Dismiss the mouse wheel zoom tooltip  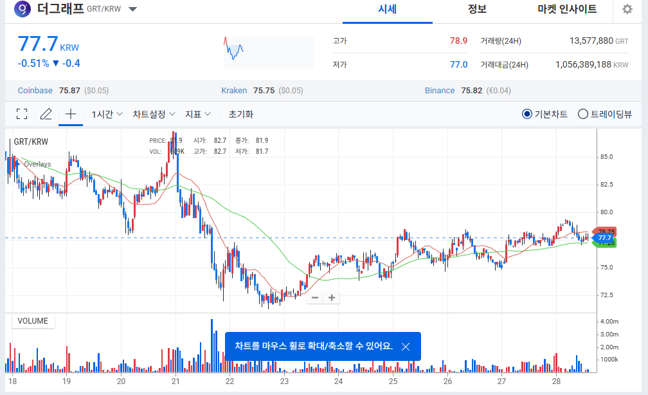[406, 346]
